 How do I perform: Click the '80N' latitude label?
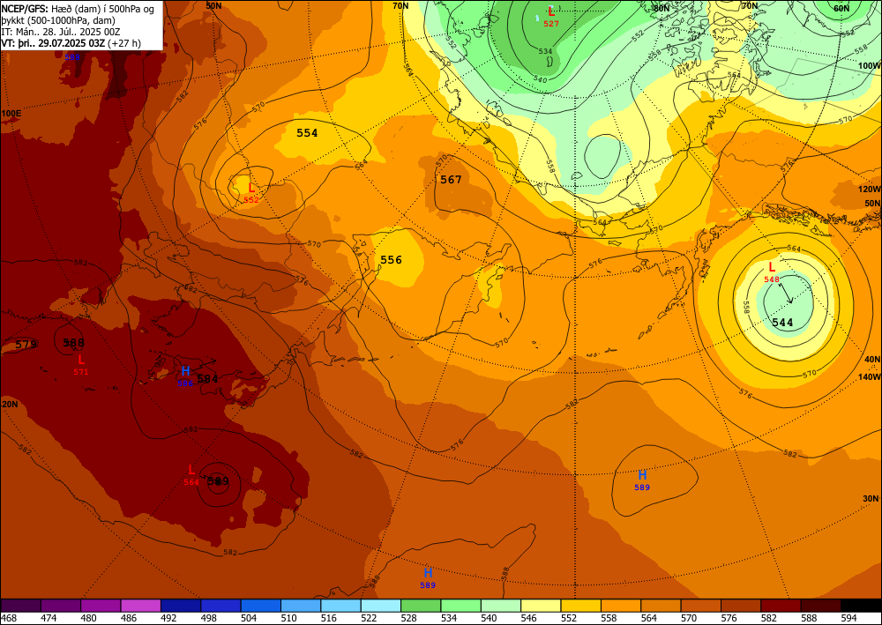point(661,9)
